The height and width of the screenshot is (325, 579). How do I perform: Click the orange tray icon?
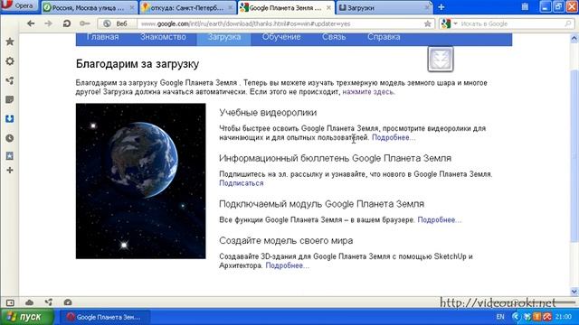point(536,317)
